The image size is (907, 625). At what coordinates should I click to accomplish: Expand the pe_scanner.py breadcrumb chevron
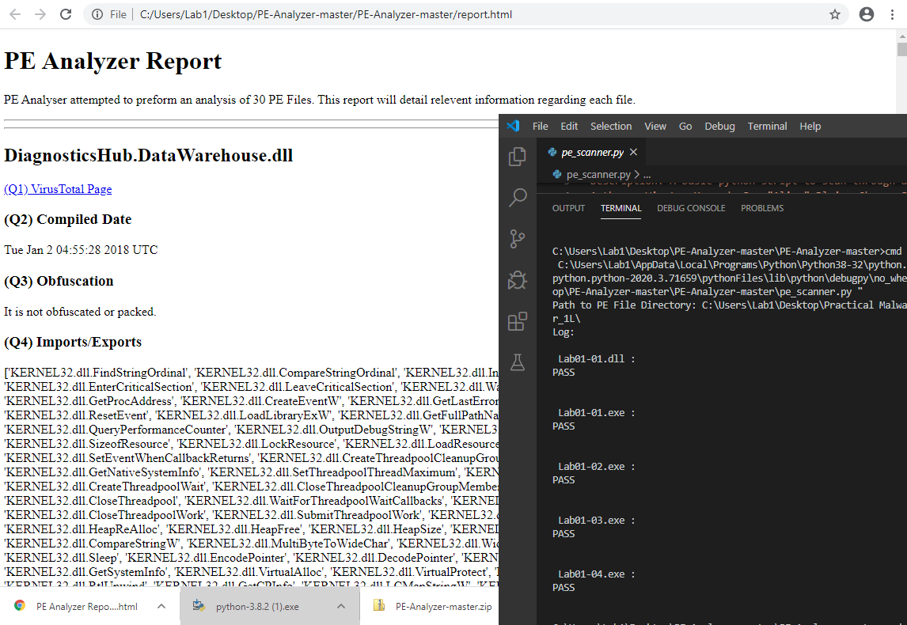point(637,174)
